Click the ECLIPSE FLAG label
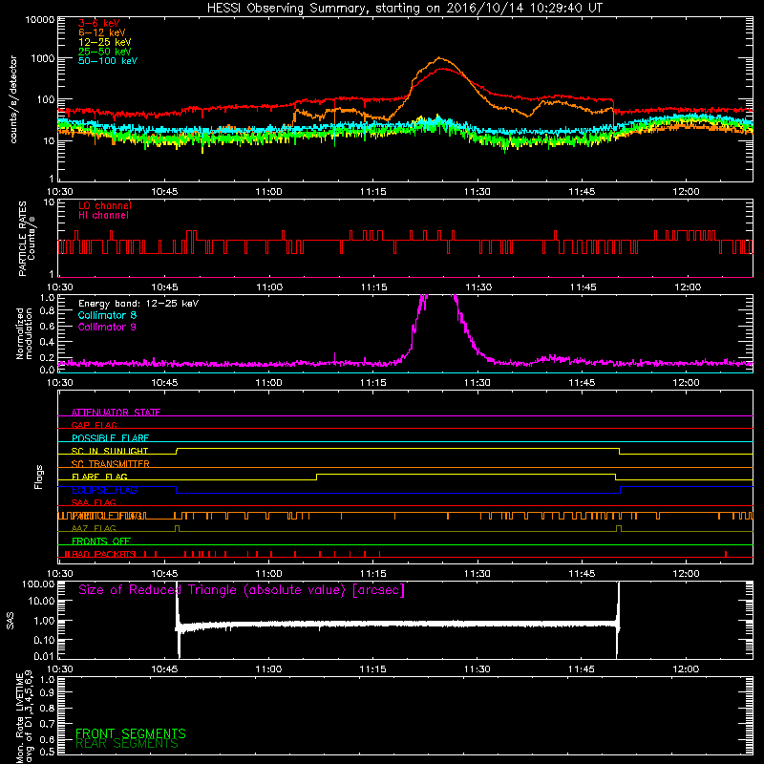The height and width of the screenshot is (764, 764). click(x=104, y=490)
